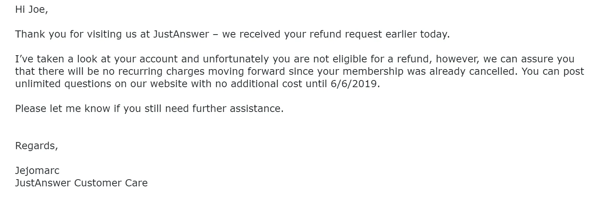Click the sender name Jejomarc
This screenshot has height=198, width=593.
tap(37, 171)
